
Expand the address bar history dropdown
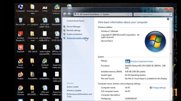(127, 14)
